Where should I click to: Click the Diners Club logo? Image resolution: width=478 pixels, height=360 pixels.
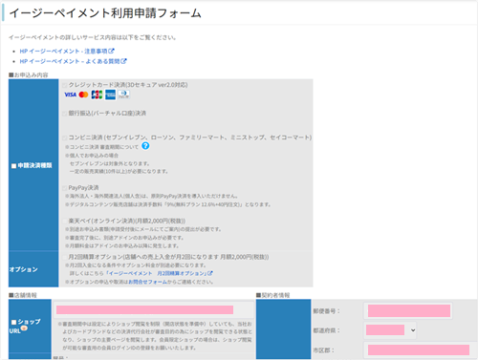pyautogui.click(x=123, y=95)
